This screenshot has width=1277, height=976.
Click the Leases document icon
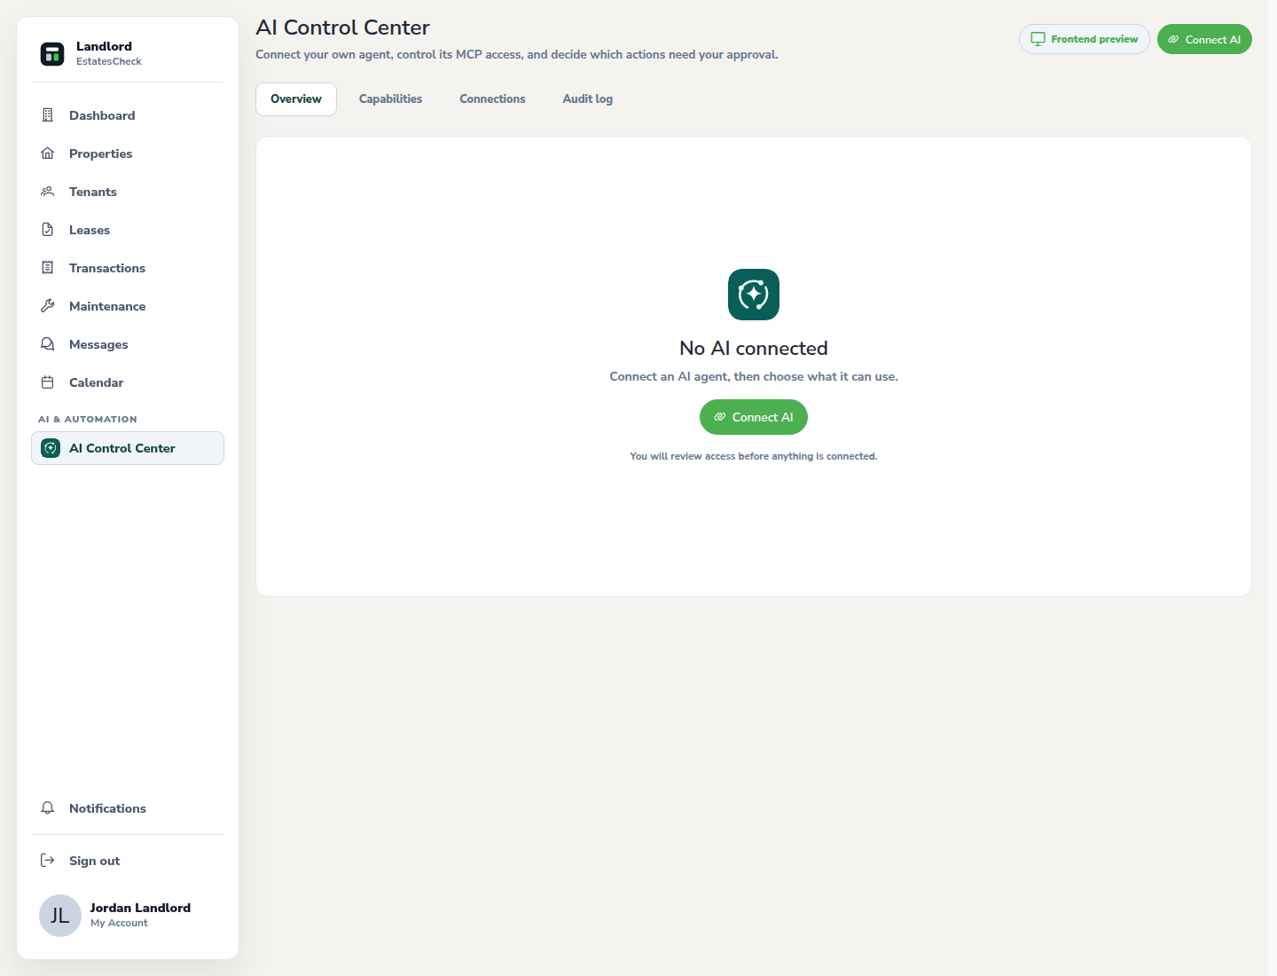[48, 230]
